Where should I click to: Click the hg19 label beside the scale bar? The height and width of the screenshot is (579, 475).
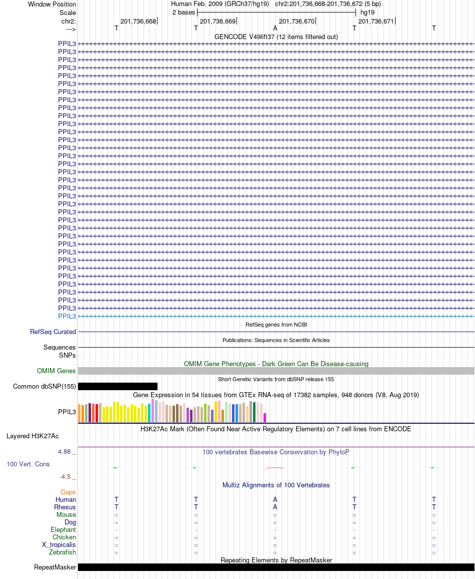[x=367, y=13]
